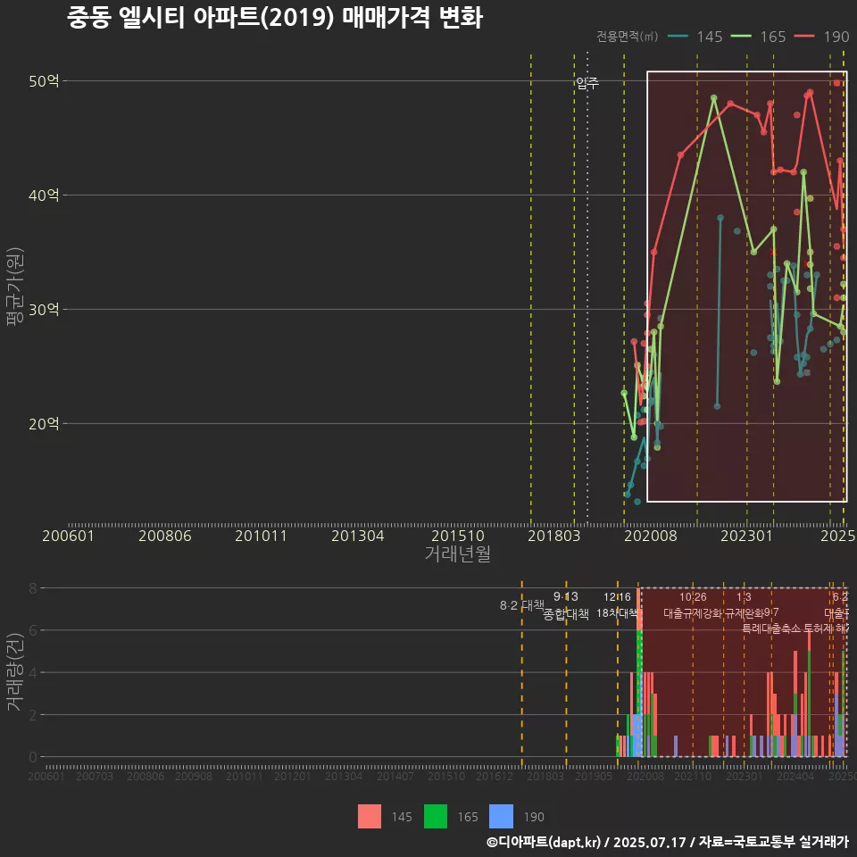Click the 6 label on volume axis
The height and width of the screenshot is (857, 857).
[33, 630]
